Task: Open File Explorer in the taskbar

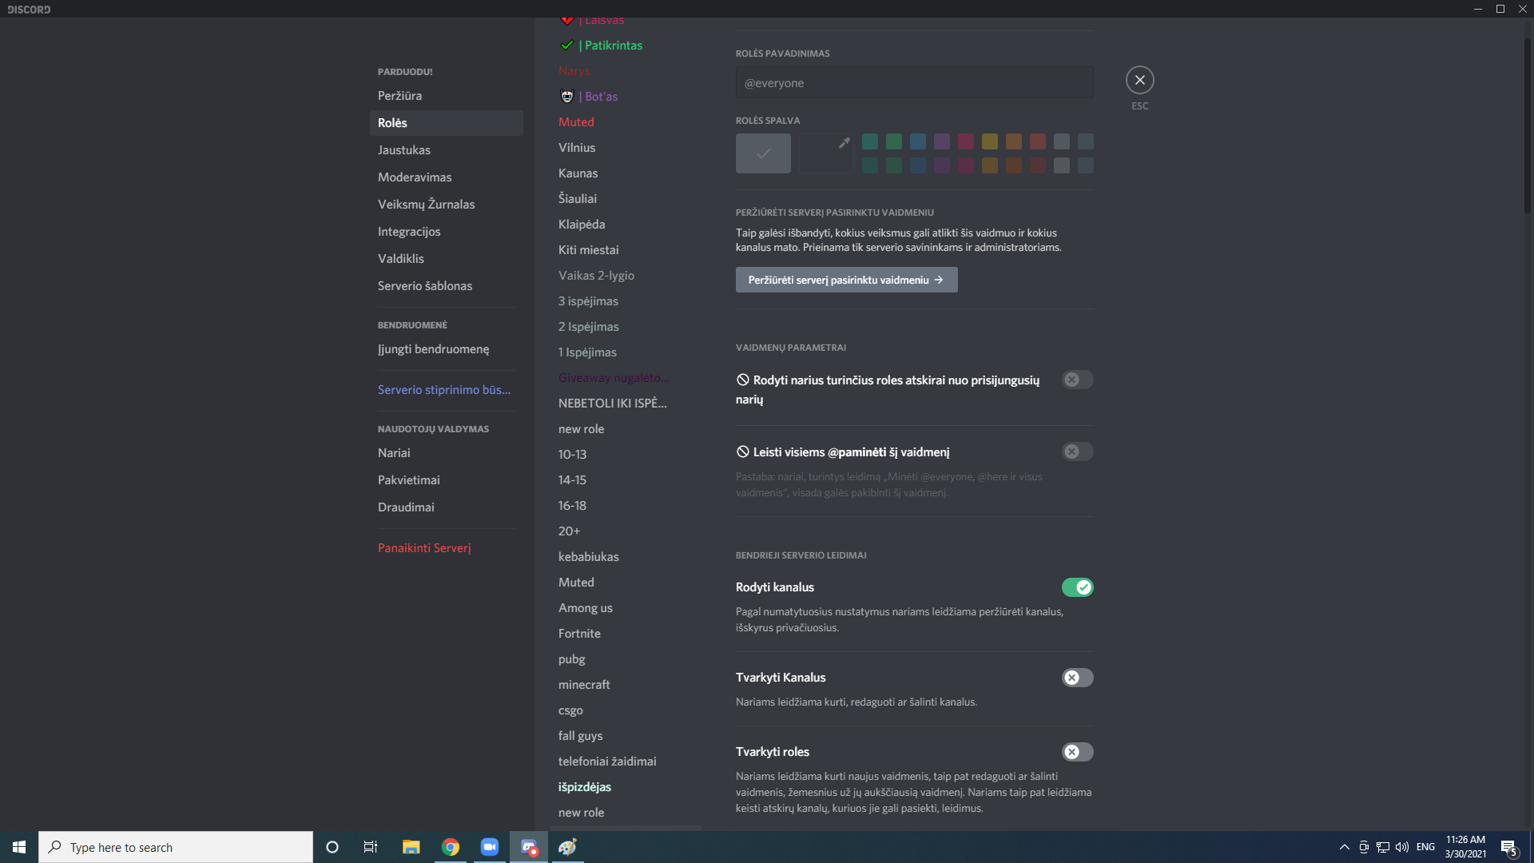Action: pos(411,847)
